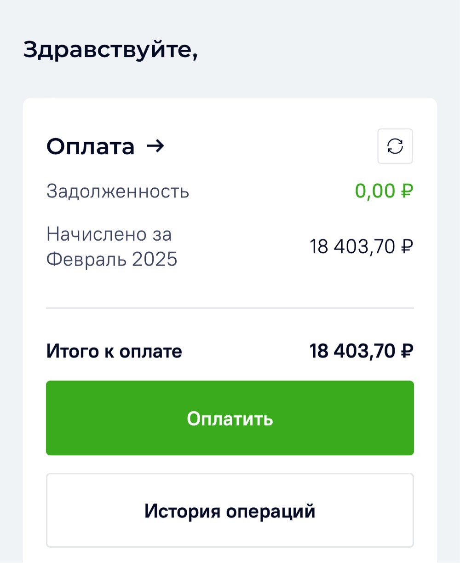Open the Оплата section heading

click(x=91, y=147)
